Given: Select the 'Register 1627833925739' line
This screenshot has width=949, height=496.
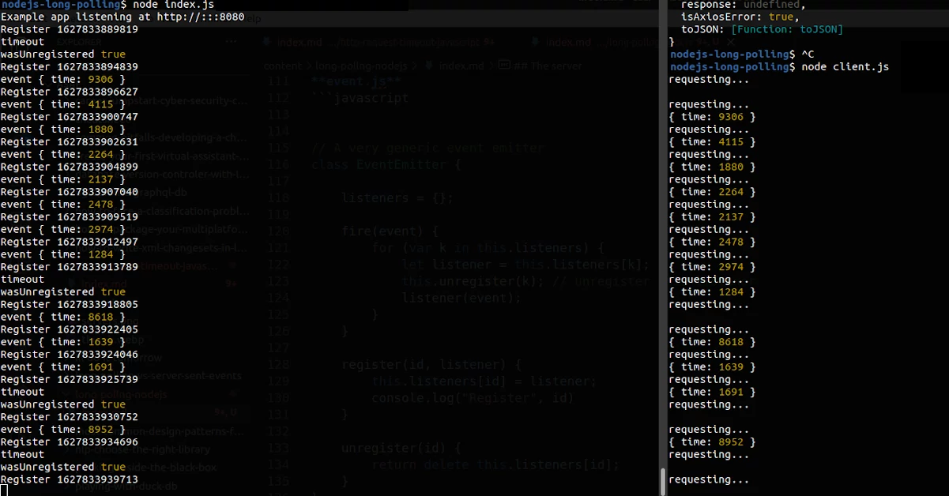Looking at the screenshot, I should [70, 379].
